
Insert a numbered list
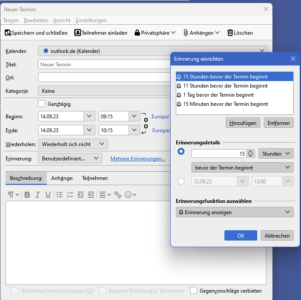tap(70, 195)
